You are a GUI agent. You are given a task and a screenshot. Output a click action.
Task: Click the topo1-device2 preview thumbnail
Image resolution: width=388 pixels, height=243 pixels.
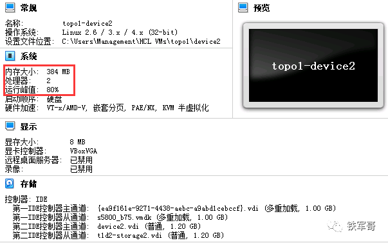[x=313, y=66]
